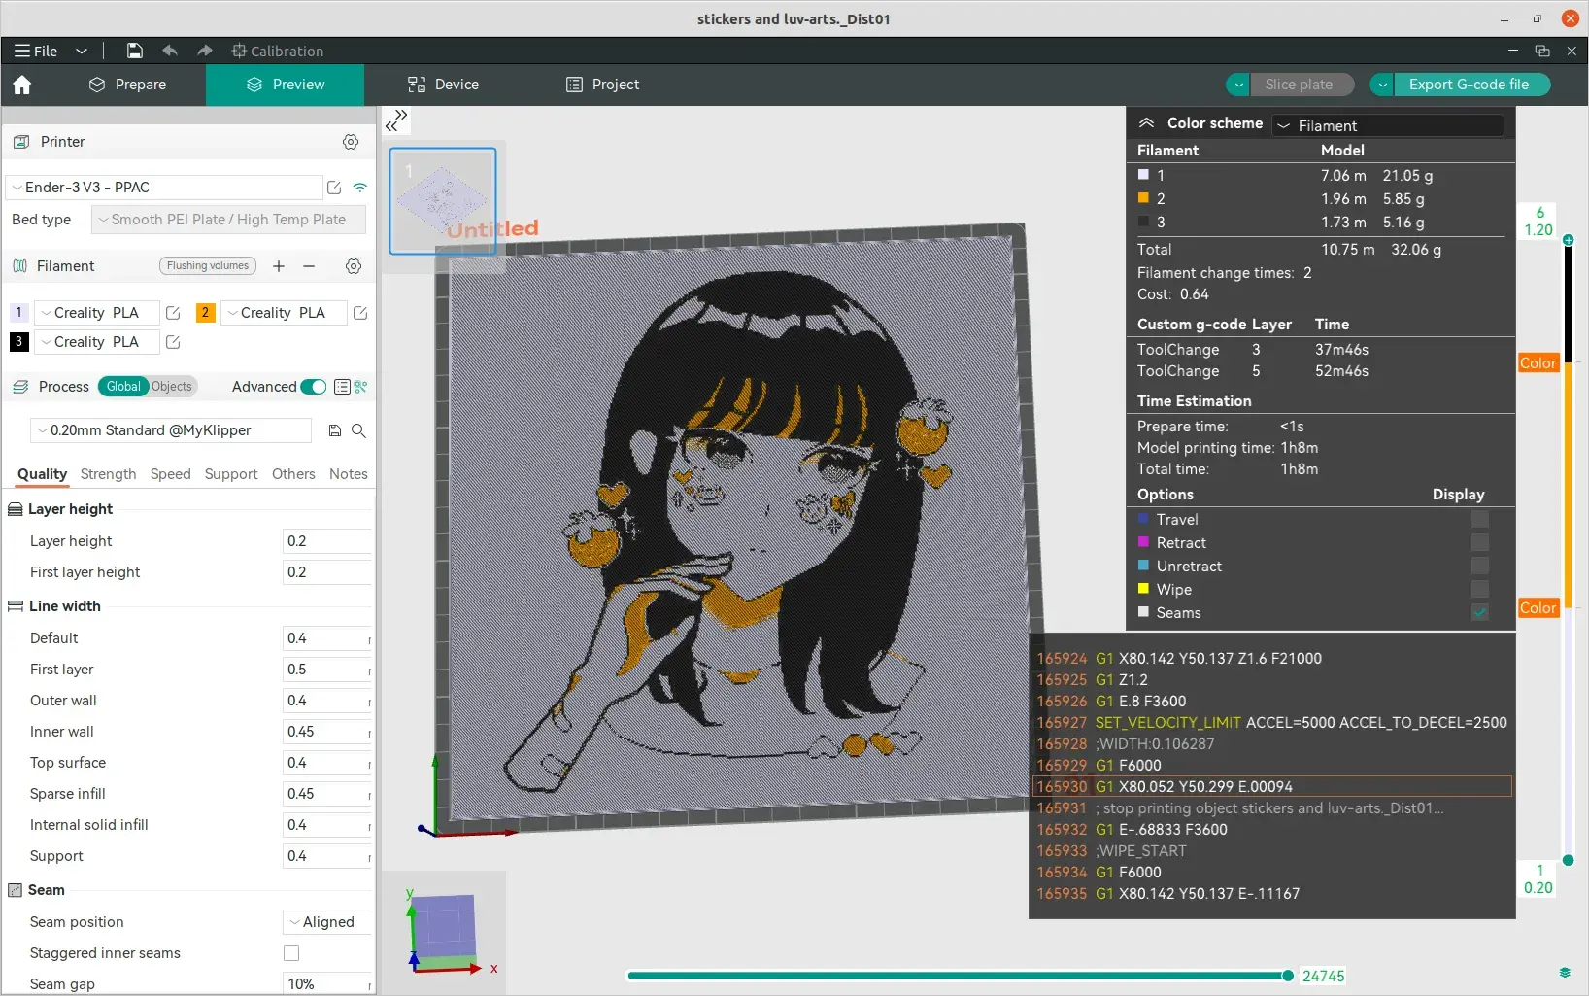
Task: Click the horizontal move slider handle
Action: point(1288,976)
